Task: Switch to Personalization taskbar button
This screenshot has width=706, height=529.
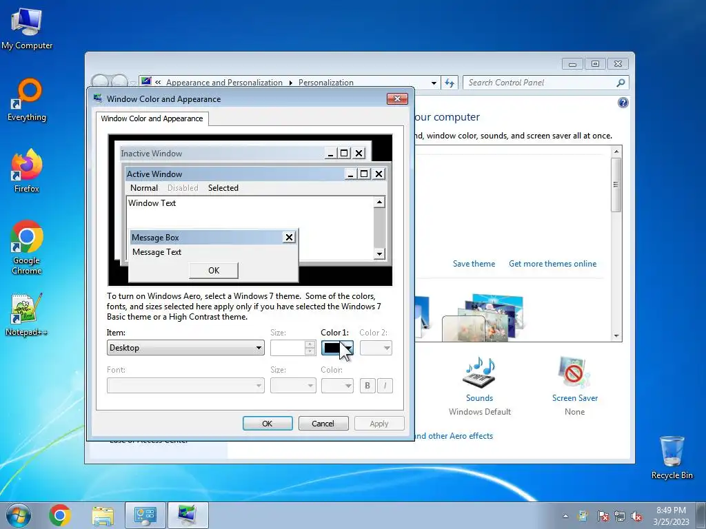Action: point(188,515)
